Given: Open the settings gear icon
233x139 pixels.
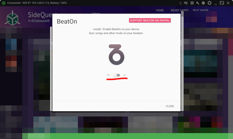Looking at the screenshot, I should pos(209,3).
